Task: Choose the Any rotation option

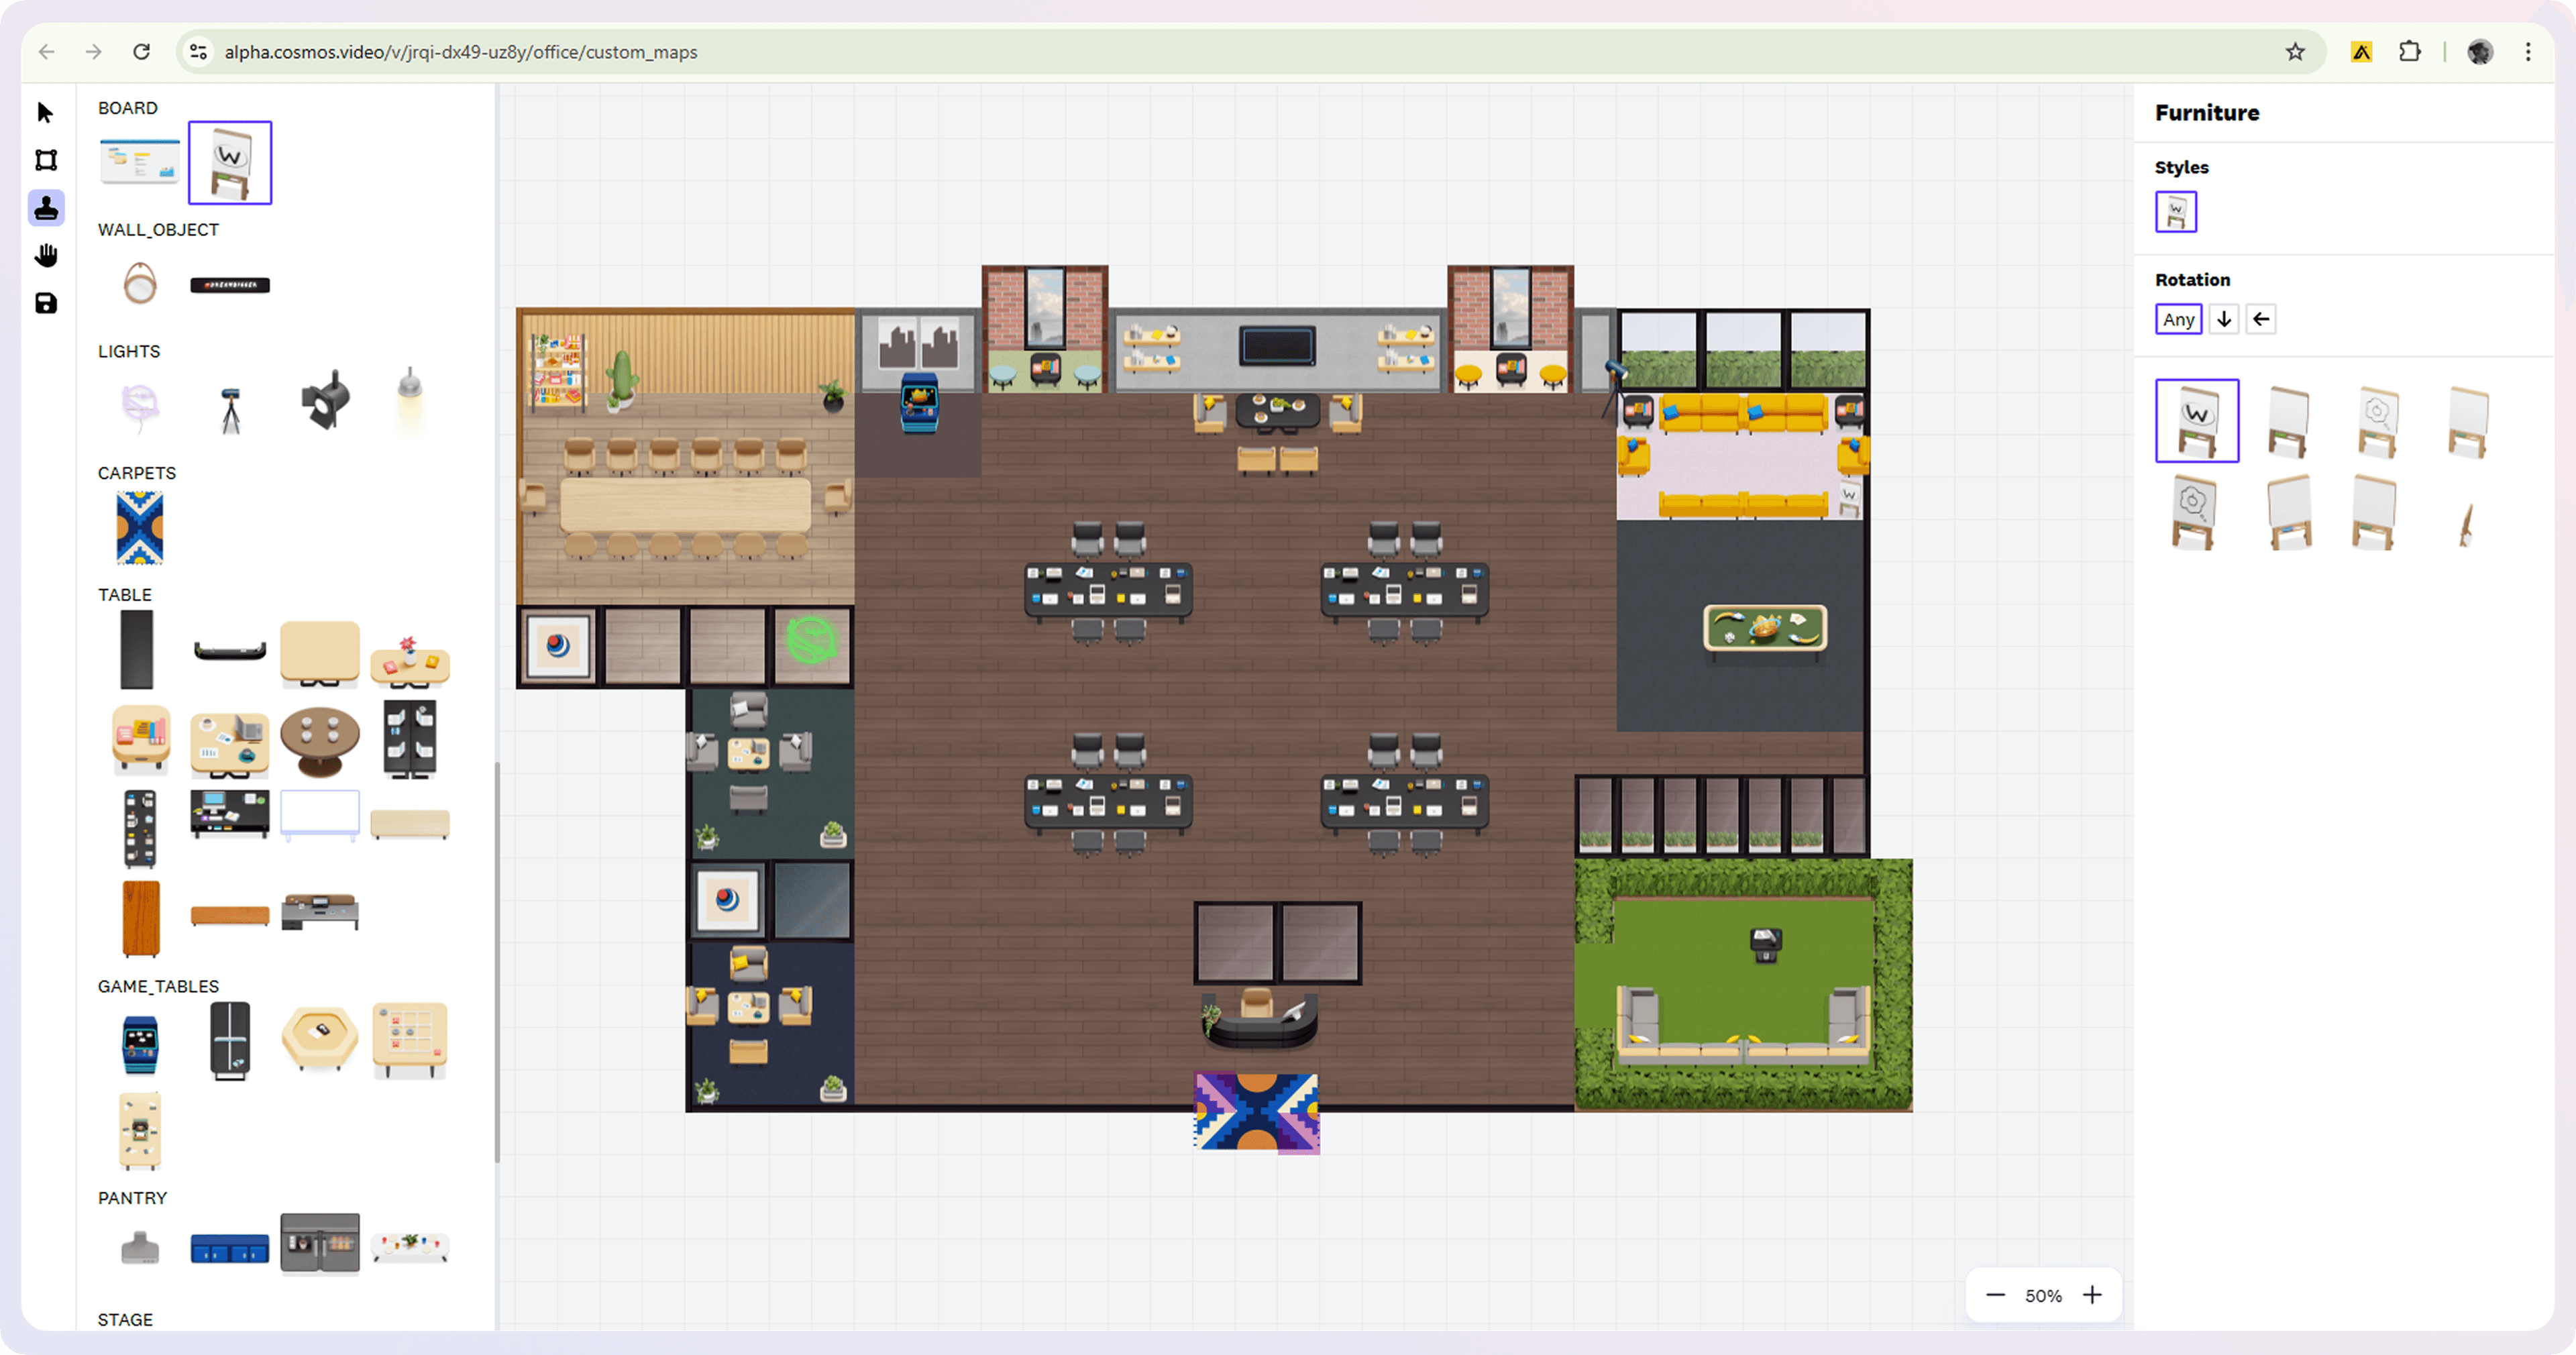Action: [2178, 319]
